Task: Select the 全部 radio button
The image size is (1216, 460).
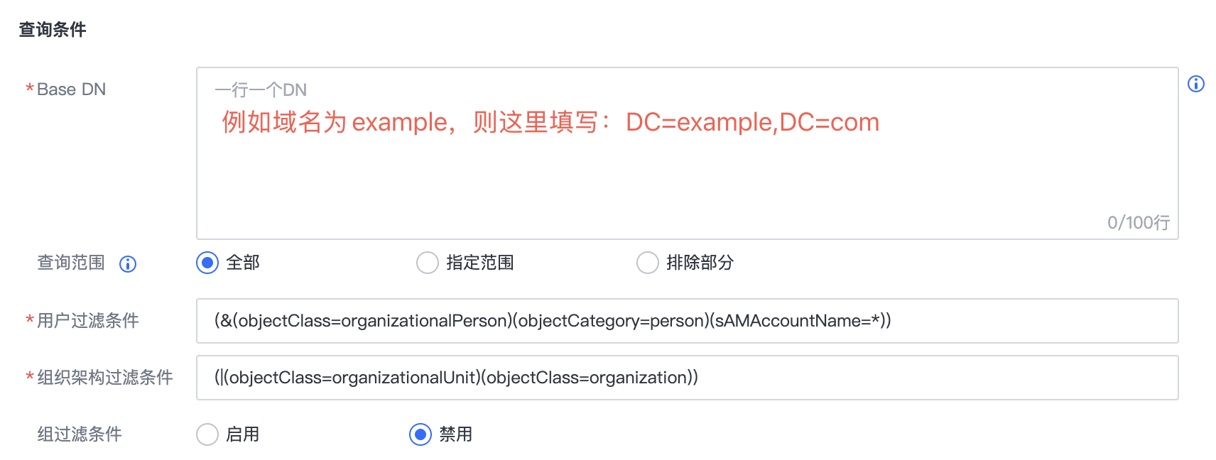Action: [x=207, y=263]
